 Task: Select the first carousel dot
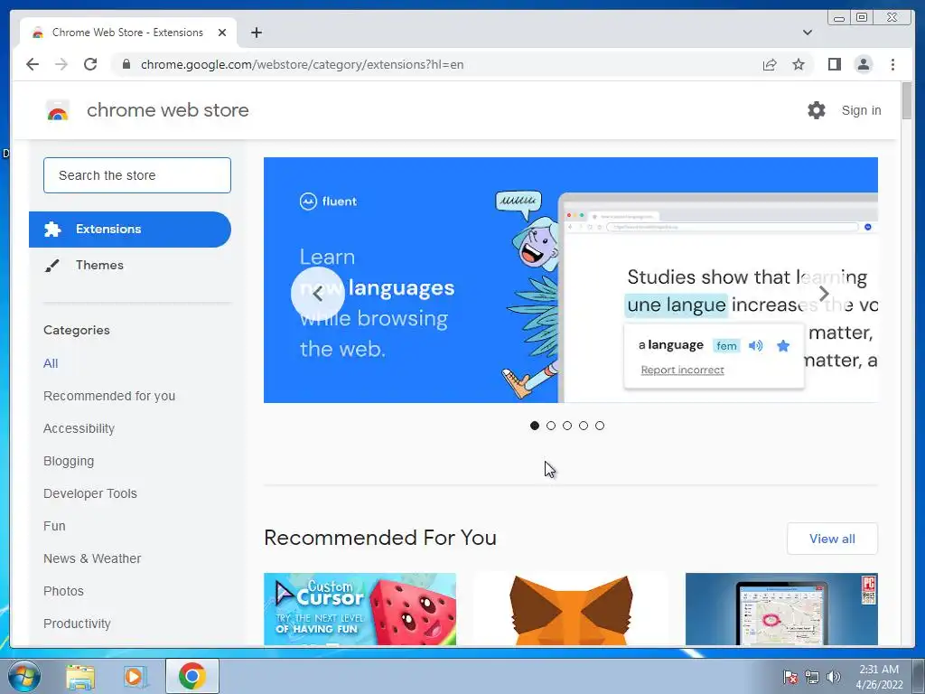point(535,426)
